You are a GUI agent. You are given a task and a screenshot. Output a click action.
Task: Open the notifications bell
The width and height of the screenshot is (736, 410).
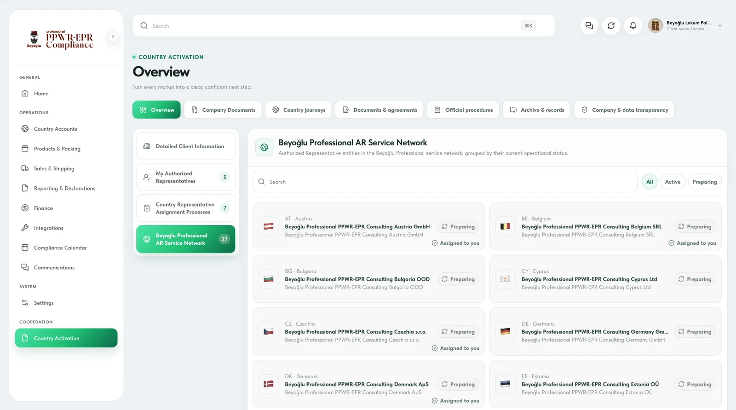pyautogui.click(x=633, y=26)
